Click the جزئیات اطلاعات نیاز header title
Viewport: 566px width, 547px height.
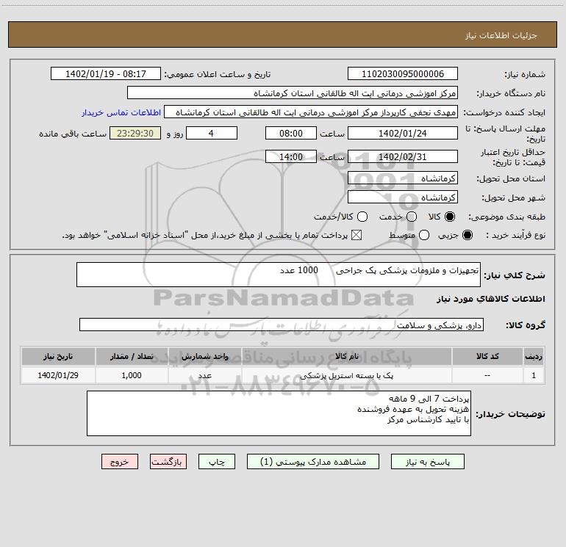[x=501, y=35]
